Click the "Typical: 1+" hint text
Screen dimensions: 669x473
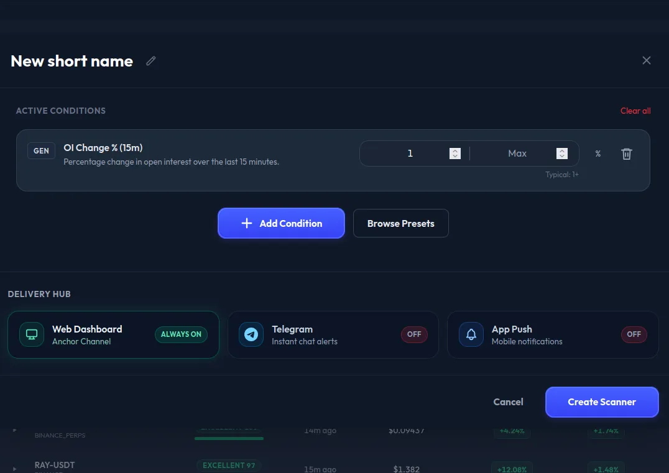[562, 175]
